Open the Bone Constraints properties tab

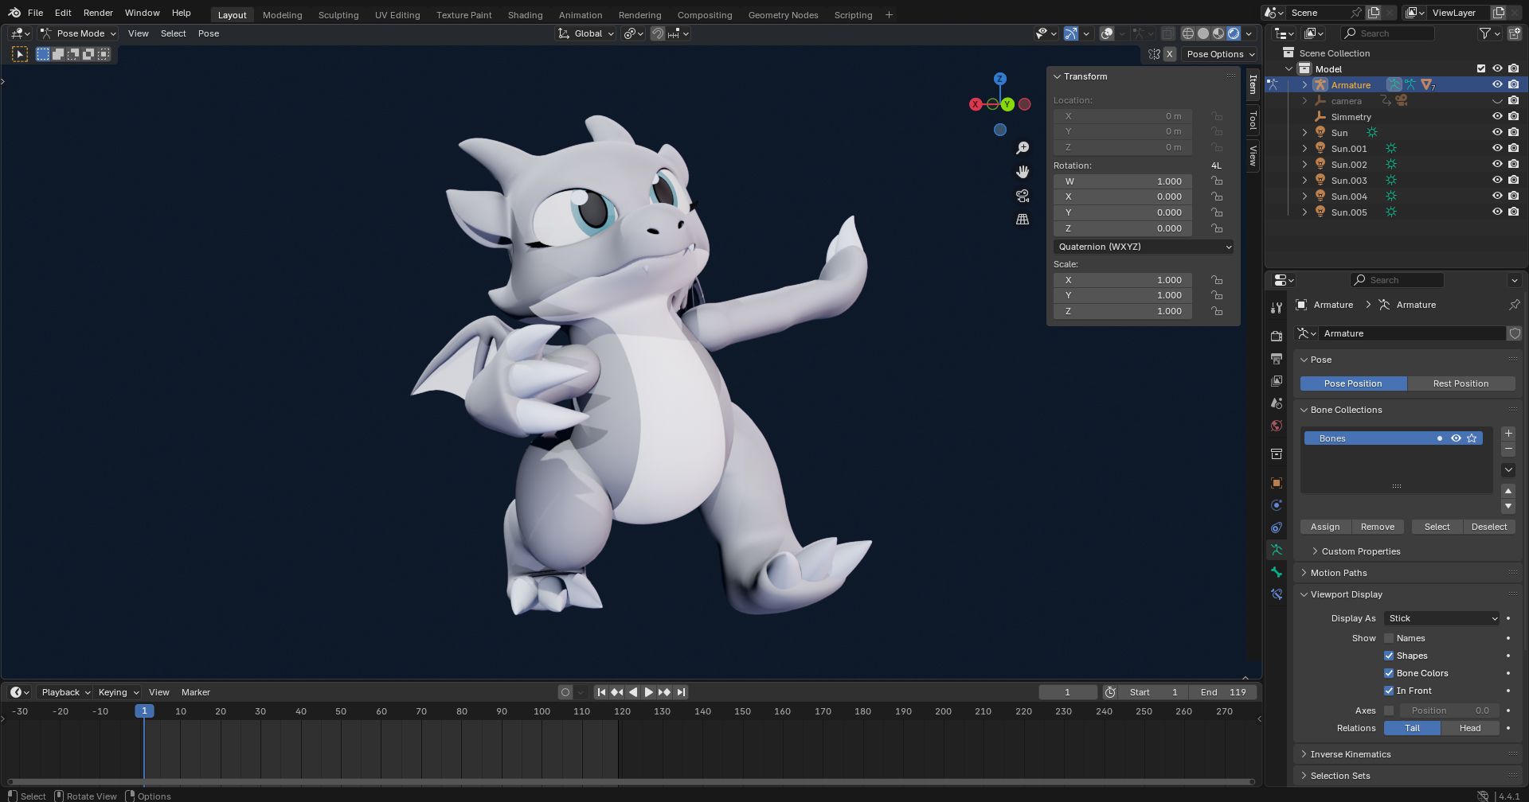1277,594
